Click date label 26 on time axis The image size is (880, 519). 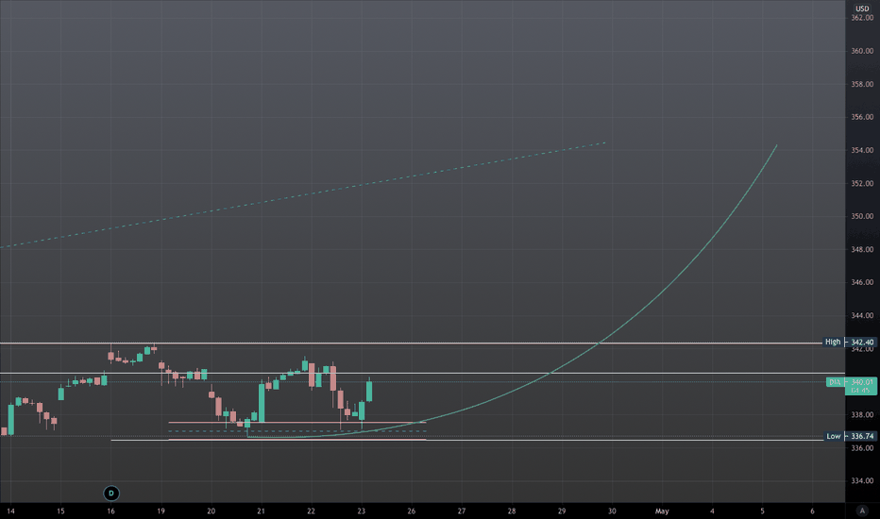tap(412, 511)
